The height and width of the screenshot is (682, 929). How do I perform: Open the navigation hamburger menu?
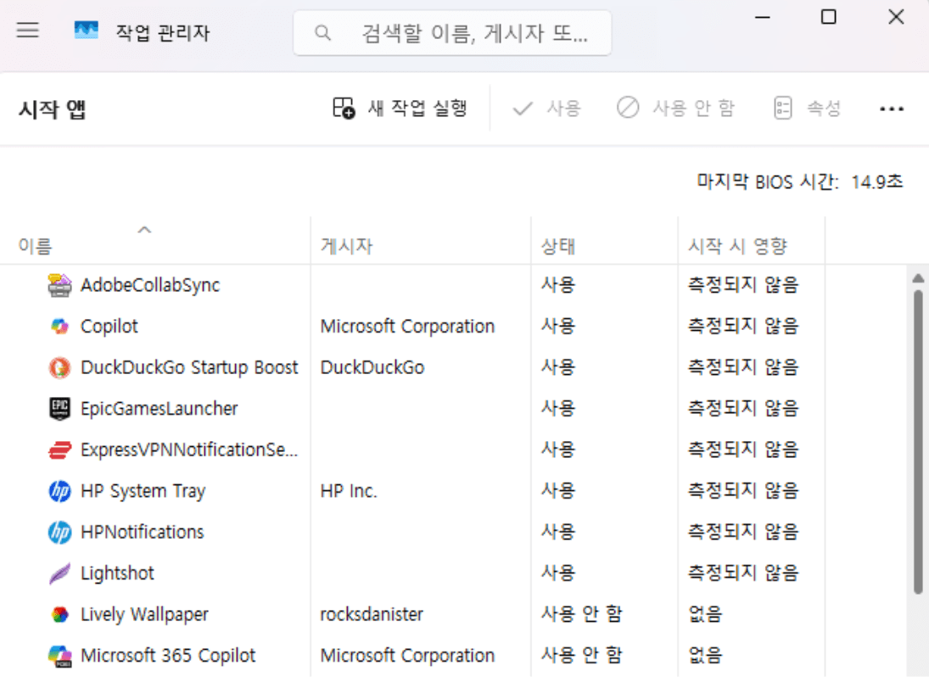click(x=28, y=31)
